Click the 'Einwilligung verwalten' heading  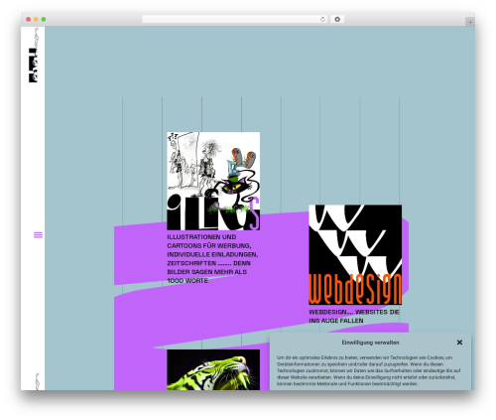(x=370, y=343)
